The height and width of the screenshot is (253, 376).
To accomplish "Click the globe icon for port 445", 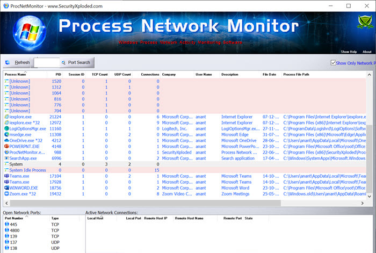I will (7, 224).
